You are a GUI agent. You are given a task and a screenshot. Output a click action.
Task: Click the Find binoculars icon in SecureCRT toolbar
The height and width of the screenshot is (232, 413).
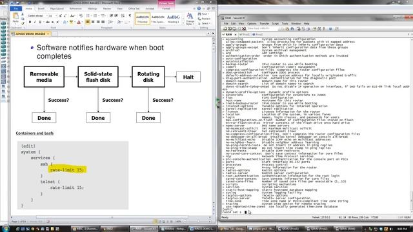[x=292, y=28]
